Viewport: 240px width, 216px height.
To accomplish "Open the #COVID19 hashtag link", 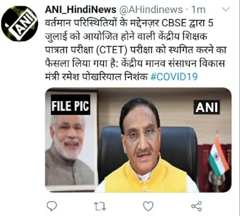I will [174, 77].
